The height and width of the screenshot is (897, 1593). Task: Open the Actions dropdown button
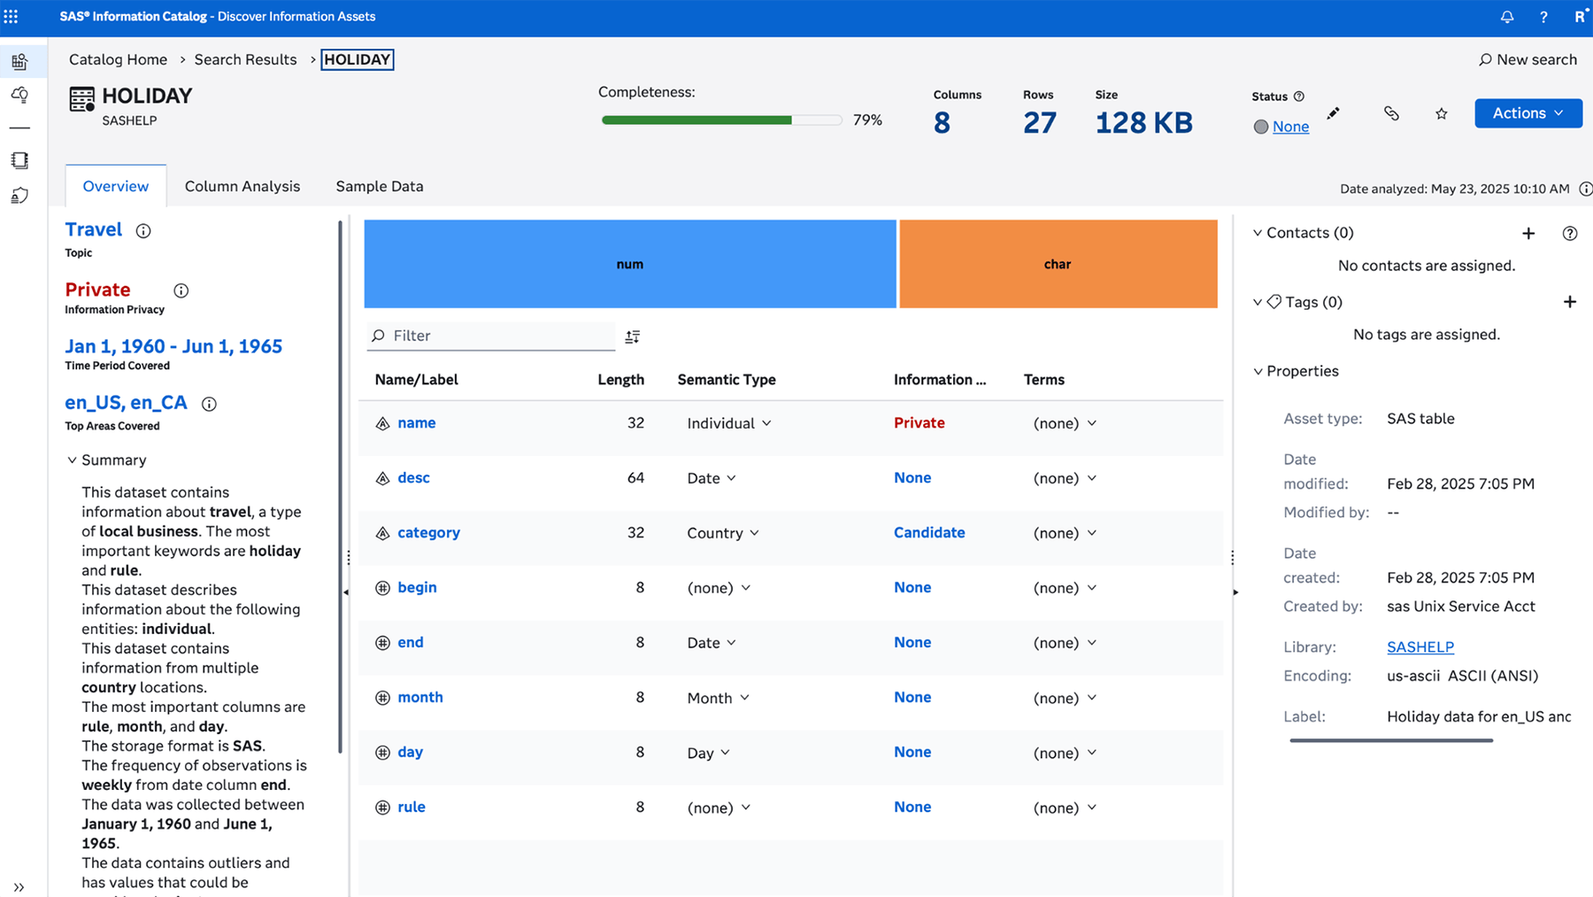click(1528, 113)
